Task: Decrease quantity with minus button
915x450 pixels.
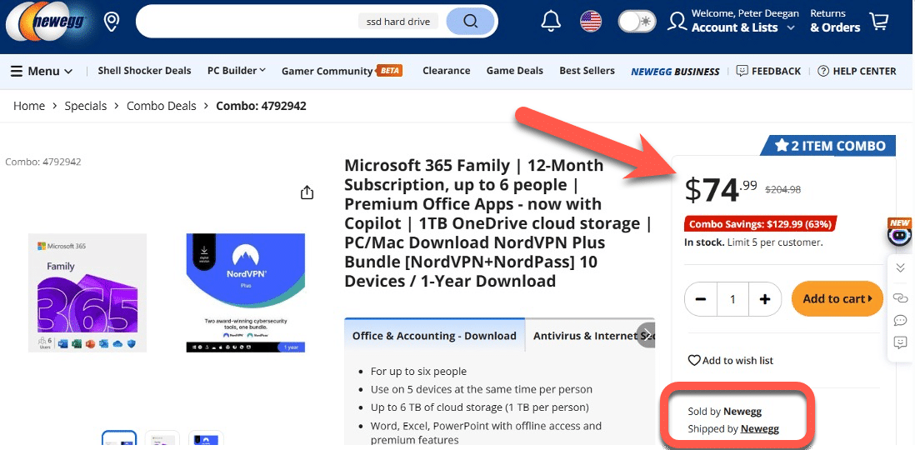Action: coord(701,299)
